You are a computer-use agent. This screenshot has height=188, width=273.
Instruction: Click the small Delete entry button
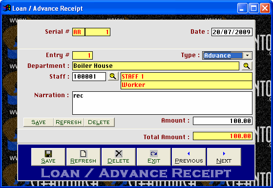(x=99, y=122)
